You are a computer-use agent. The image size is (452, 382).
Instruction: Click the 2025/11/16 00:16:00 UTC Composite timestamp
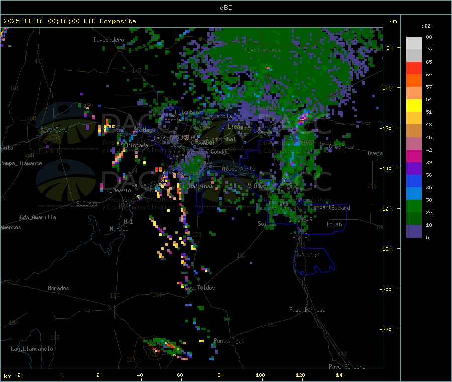tap(69, 21)
